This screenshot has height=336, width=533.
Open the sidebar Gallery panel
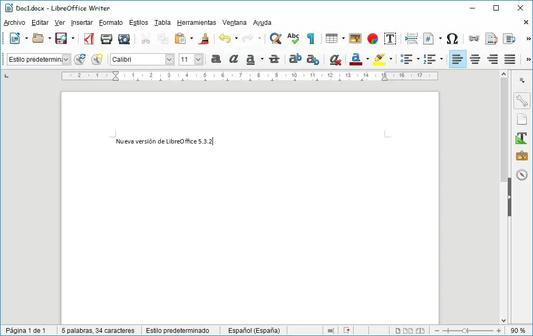(x=522, y=157)
